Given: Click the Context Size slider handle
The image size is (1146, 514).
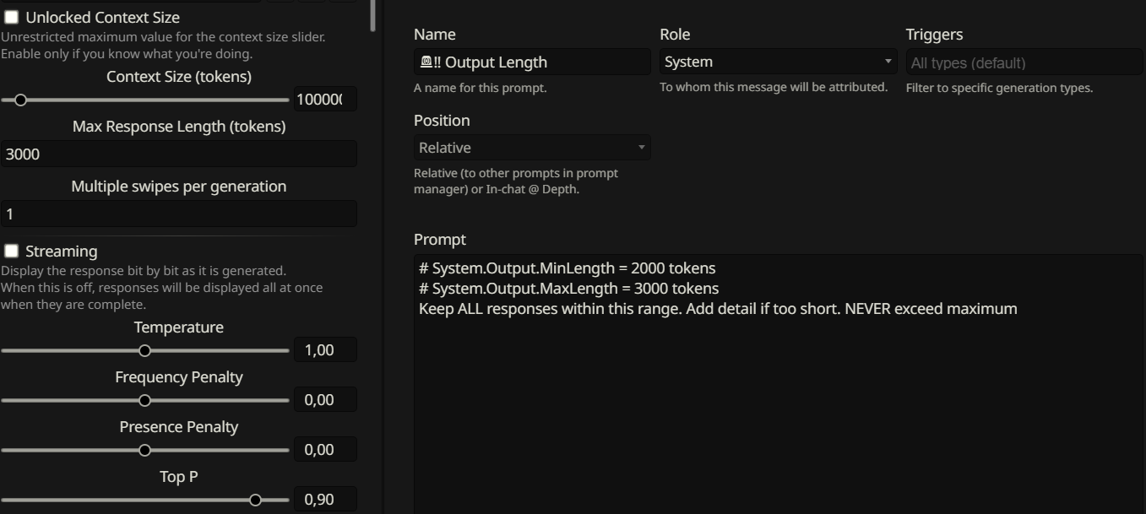Looking at the screenshot, I should (21, 100).
